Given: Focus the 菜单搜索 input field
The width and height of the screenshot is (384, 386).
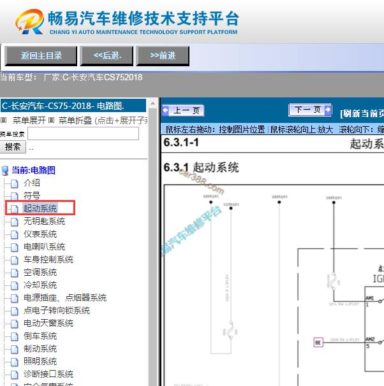Looking at the screenshot, I should pyautogui.click(x=84, y=134).
